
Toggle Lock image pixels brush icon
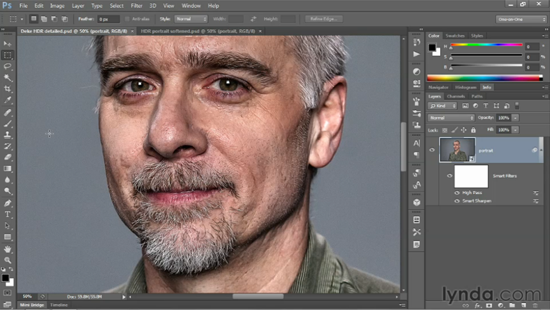[x=455, y=130]
